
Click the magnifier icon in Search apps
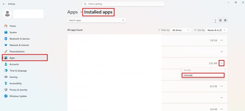point(123,20)
